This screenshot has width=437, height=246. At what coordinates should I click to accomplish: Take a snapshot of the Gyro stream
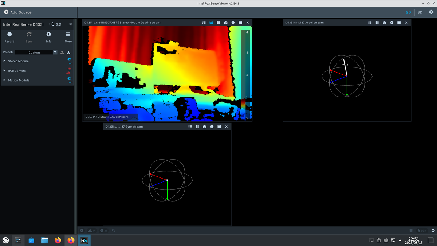coord(204,127)
